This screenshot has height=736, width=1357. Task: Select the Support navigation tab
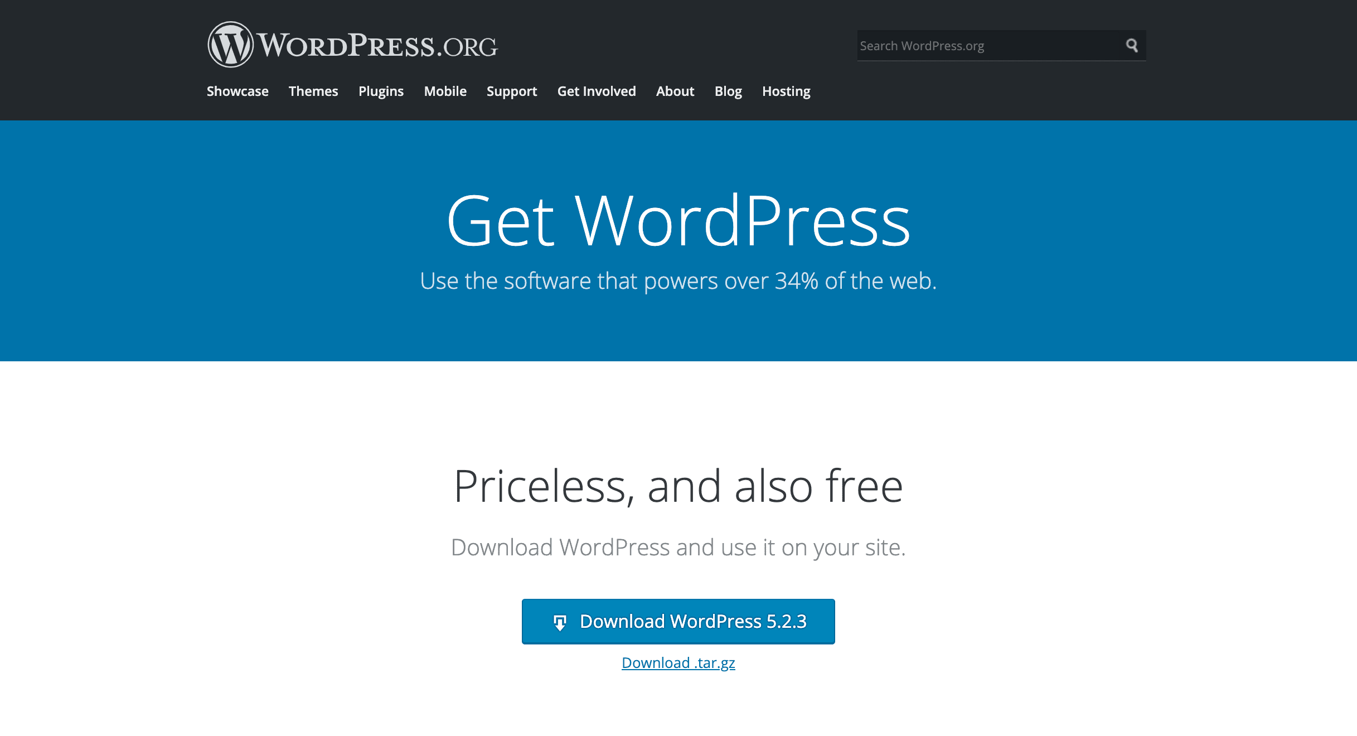coord(512,91)
